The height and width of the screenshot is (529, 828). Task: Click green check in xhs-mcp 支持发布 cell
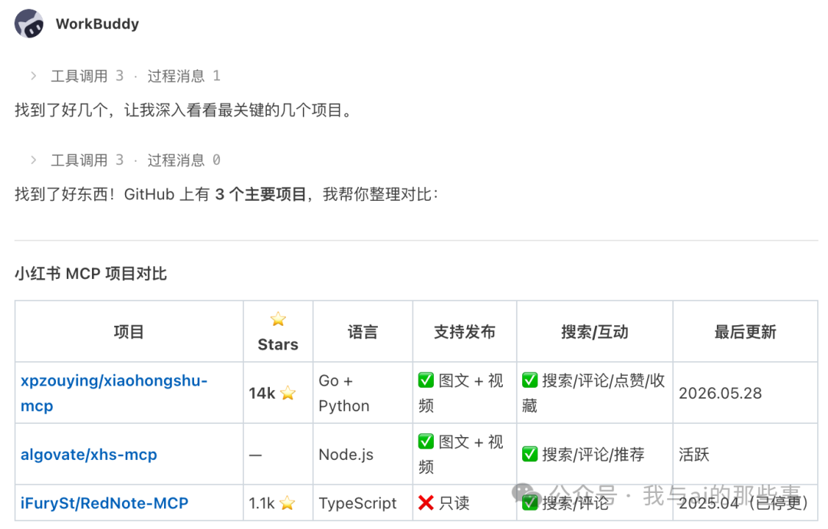426,442
